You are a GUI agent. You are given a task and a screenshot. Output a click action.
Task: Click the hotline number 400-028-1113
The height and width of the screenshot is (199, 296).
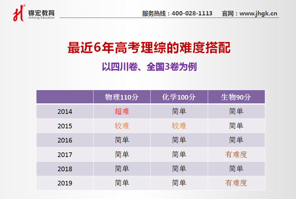pos(192,13)
